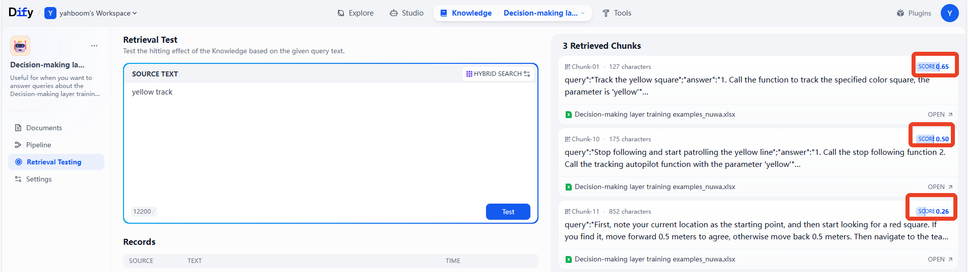Click the user avatar Y
This screenshot has width=968, height=272.
pos(949,13)
